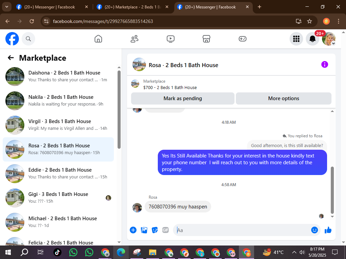Bookmark this page with the star
Image resolution: width=346 pixels, height=259 pixels.
(x=310, y=21)
